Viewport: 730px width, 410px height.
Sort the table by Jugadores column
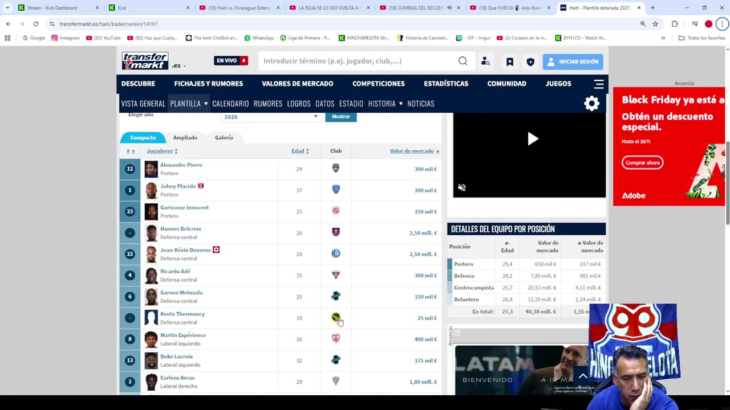(162, 151)
